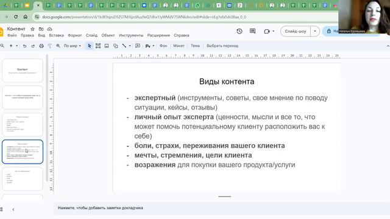
Task: Add a new slide with plus
Action: tap(11, 46)
